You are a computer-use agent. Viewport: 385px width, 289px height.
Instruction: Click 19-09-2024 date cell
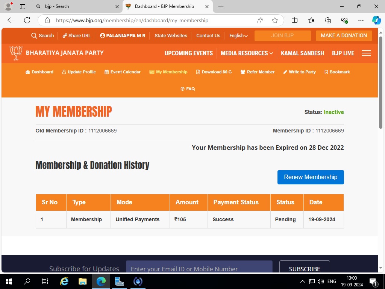coord(324,219)
